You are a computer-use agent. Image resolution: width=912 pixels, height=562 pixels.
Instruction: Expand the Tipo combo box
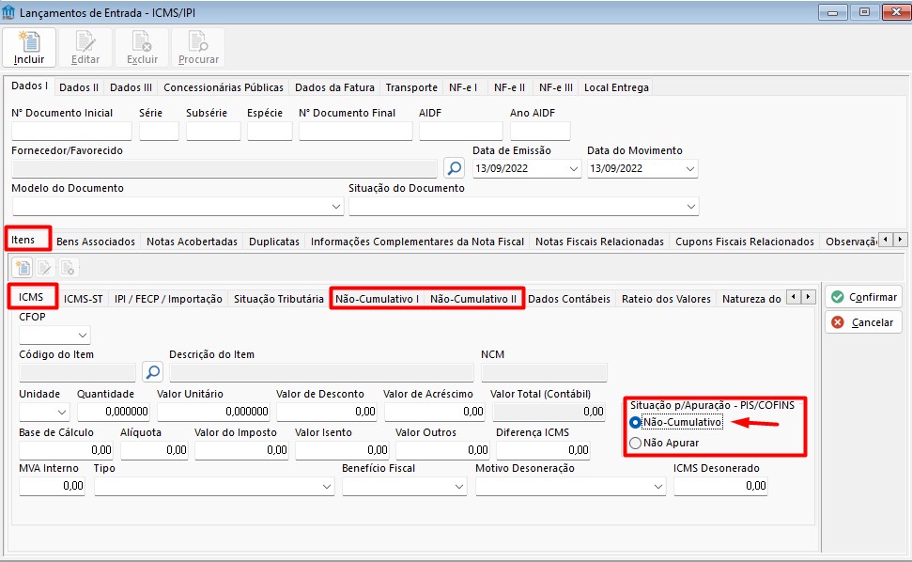click(x=327, y=487)
